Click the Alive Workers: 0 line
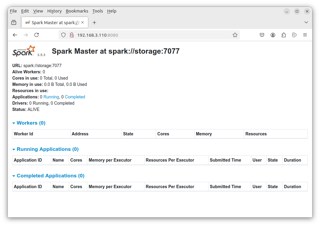Screen dimensions: 320x226 tap(29, 72)
